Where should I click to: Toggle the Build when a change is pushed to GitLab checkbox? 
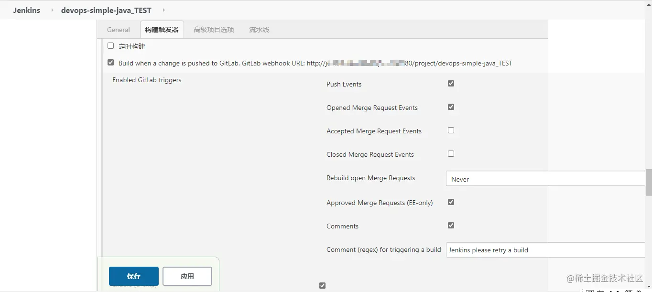[x=111, y=63]
